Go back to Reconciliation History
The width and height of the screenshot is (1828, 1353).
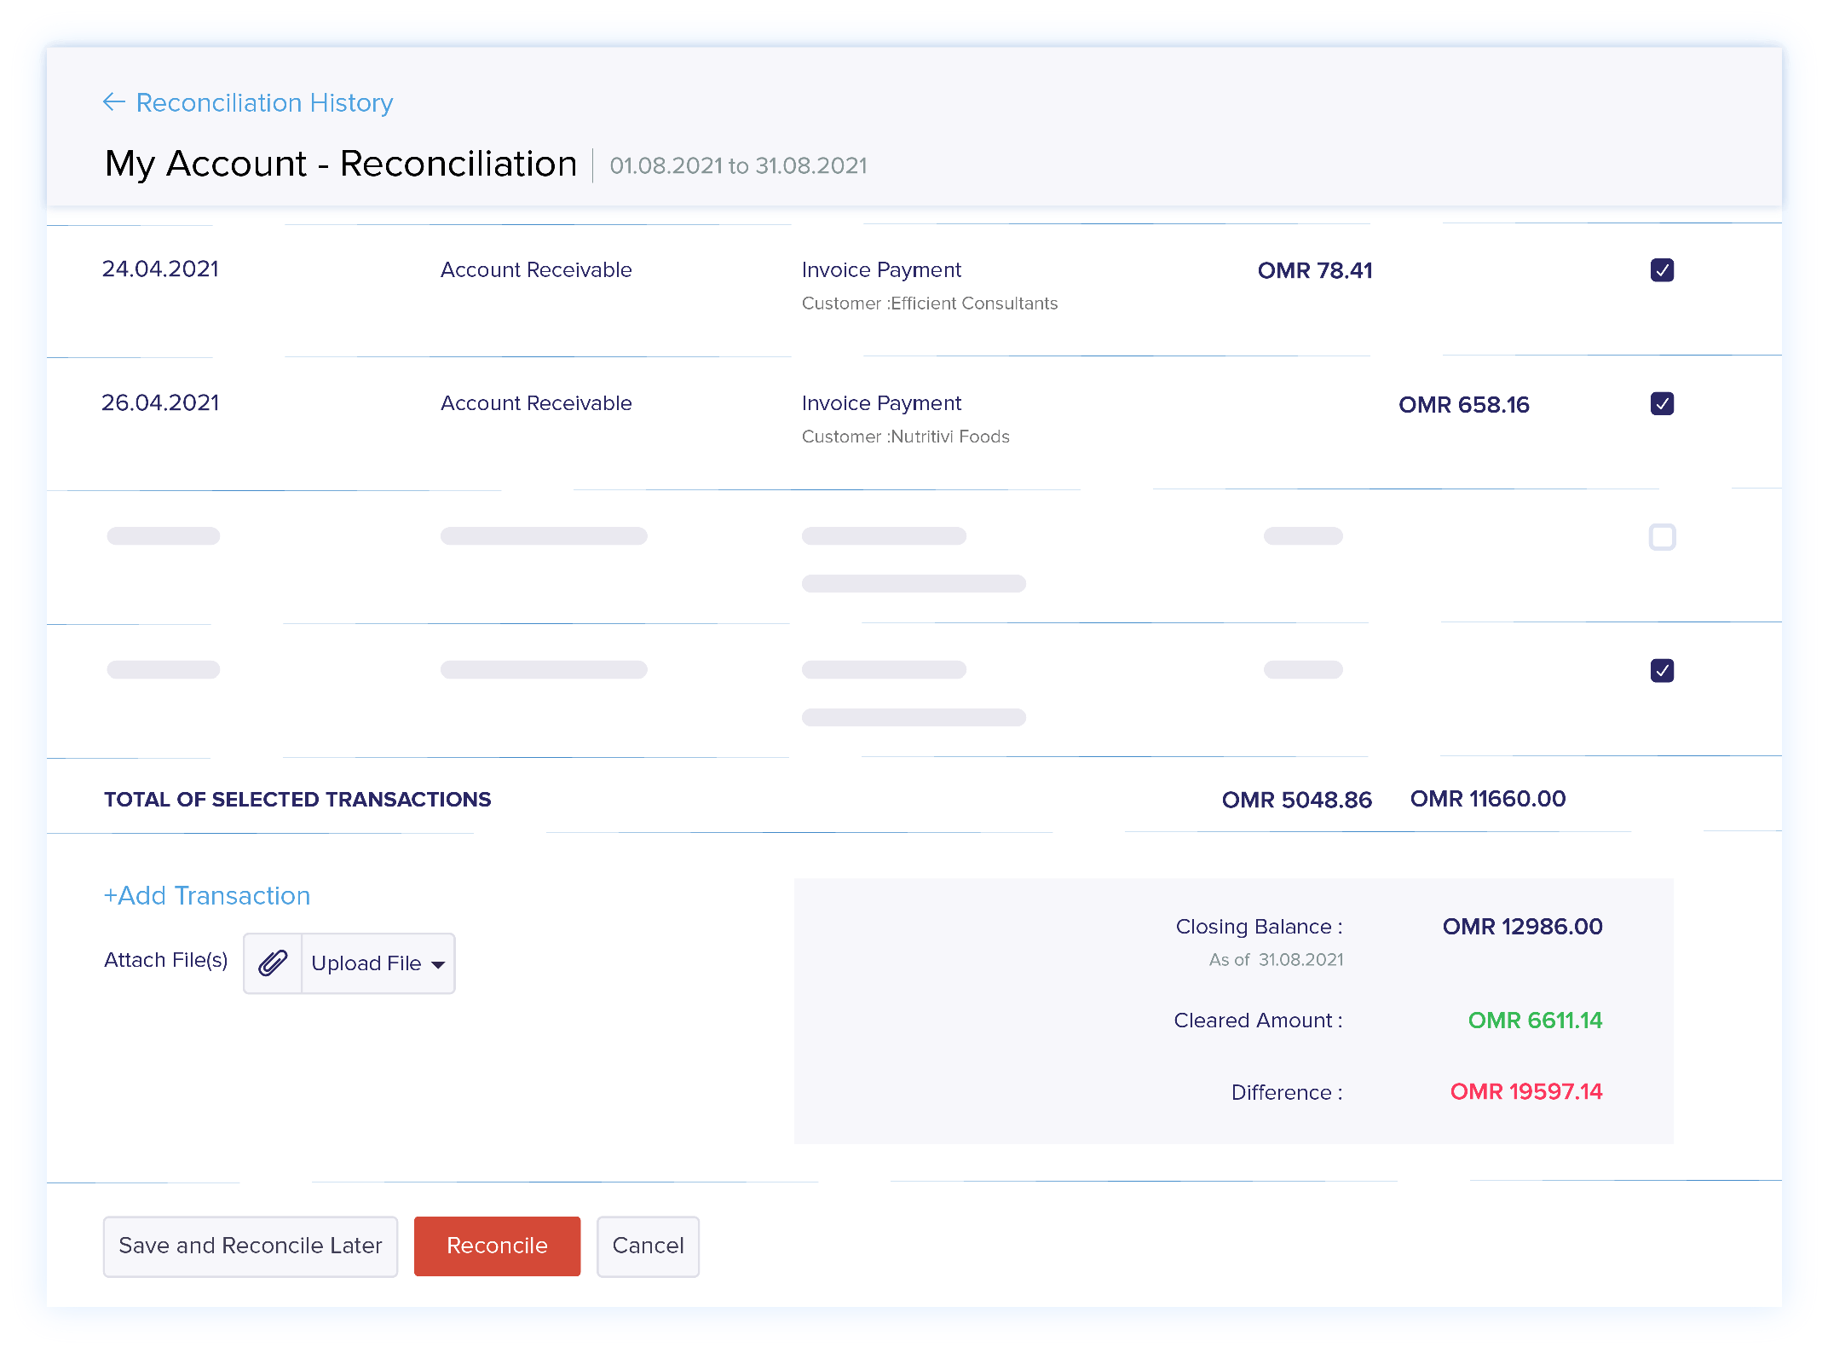click(264, 102)
